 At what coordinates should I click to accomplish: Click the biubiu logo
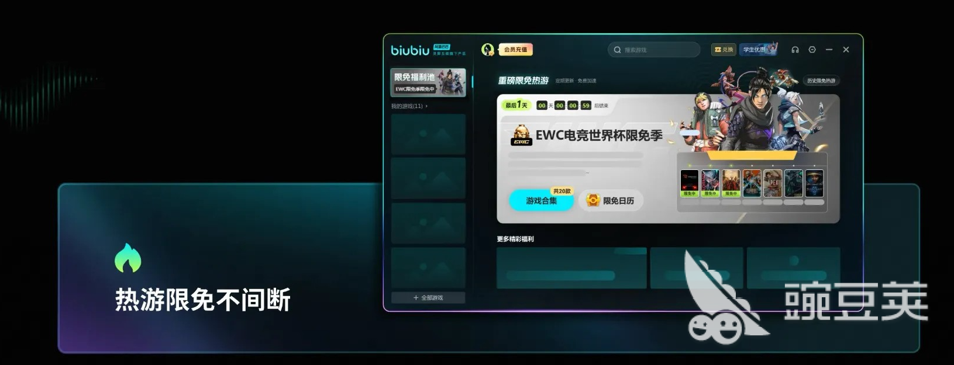point(410,50)
